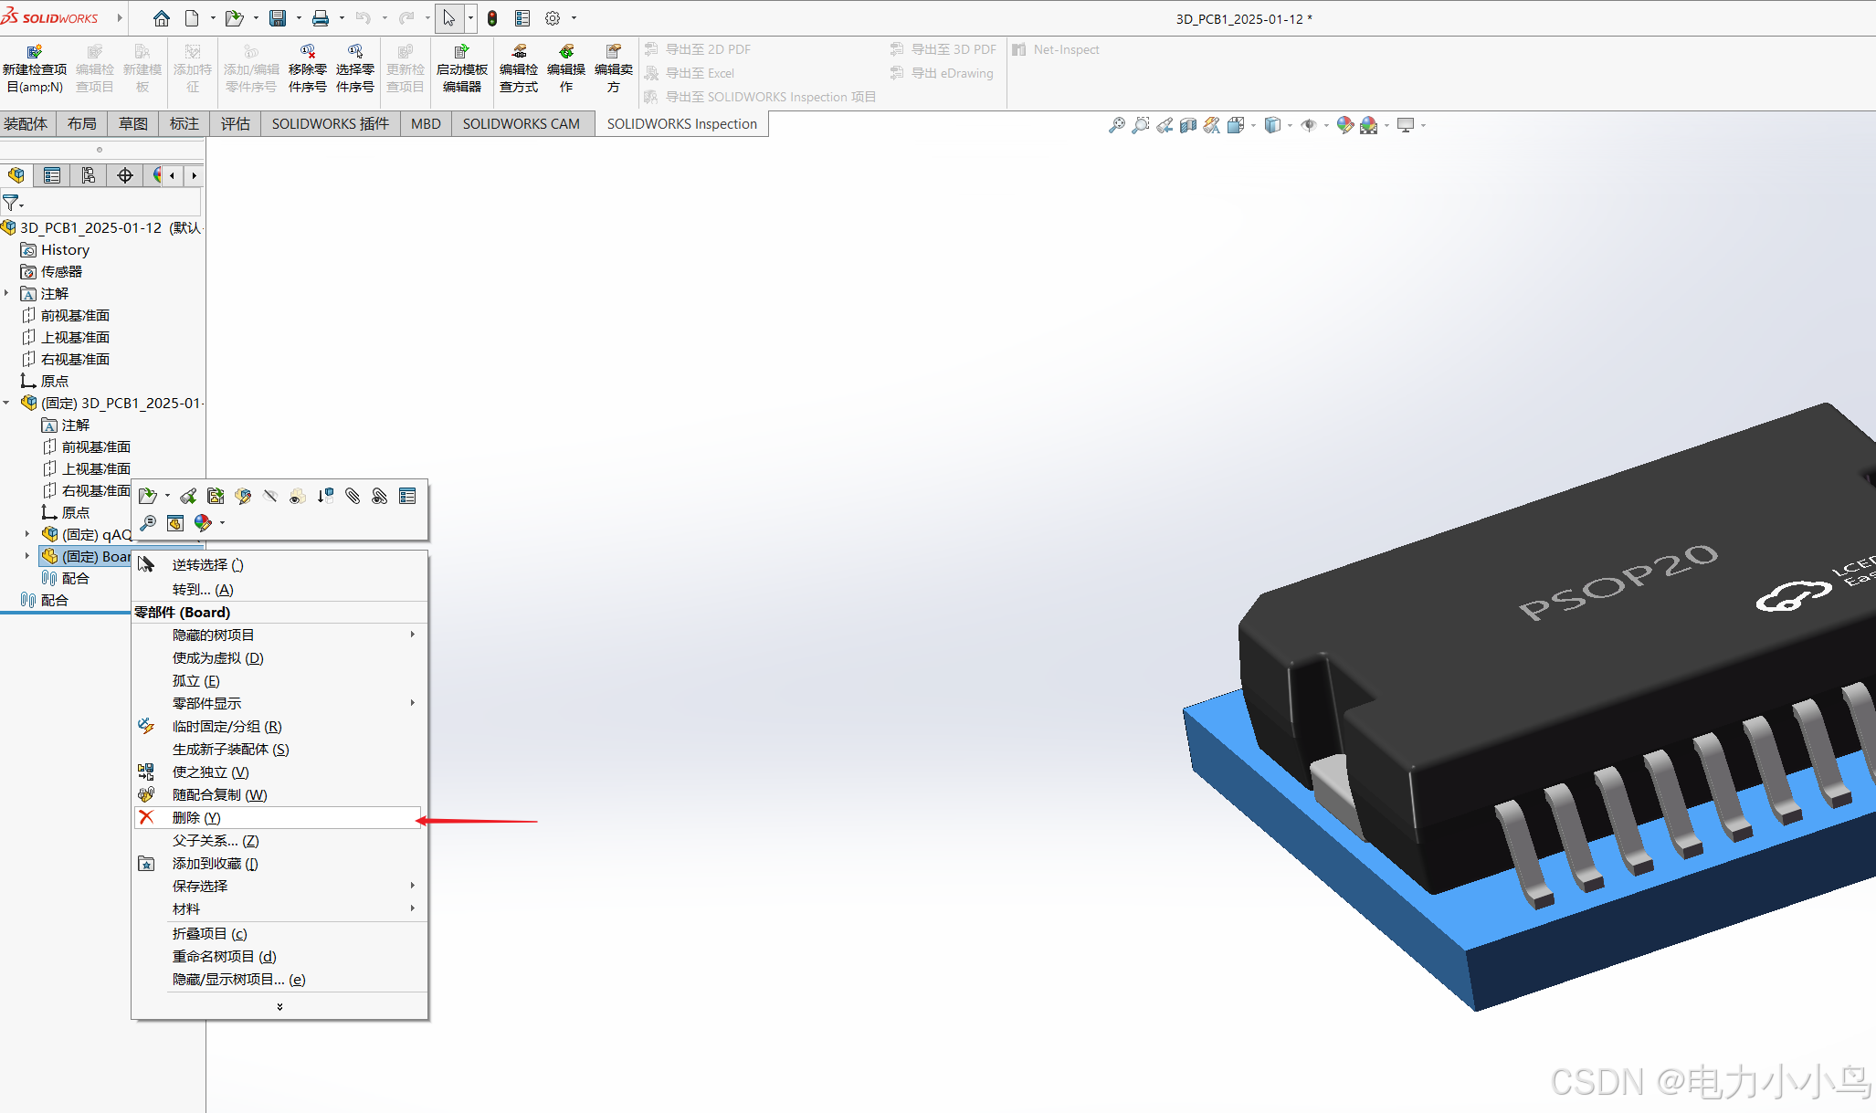The height and width of the screenshot is (1113, 1876).
Task: Click Zoom to Area in the view toolbar
Action: pos(1140,125)
